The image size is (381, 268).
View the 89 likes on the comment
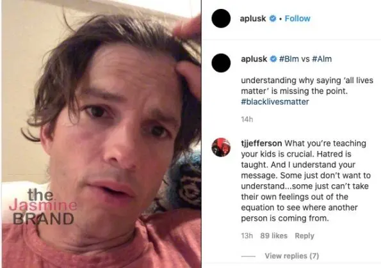pos(273,236)
